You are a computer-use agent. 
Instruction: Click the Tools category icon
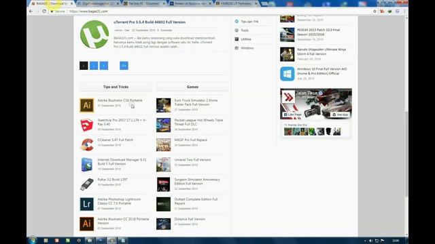click(x=237, y=30)
